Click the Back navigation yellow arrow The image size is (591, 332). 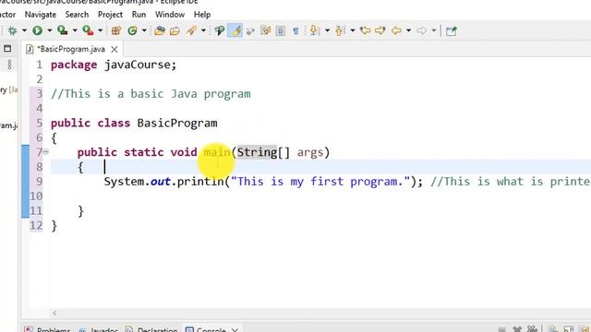point(396,30)
